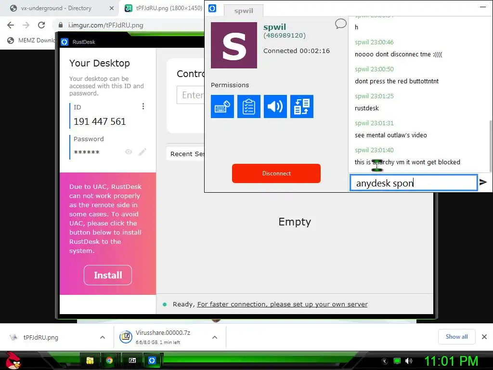Click the RustDesk title bar logo icon
The height and width of the screenshot is (370, 493).
(65, 42)
